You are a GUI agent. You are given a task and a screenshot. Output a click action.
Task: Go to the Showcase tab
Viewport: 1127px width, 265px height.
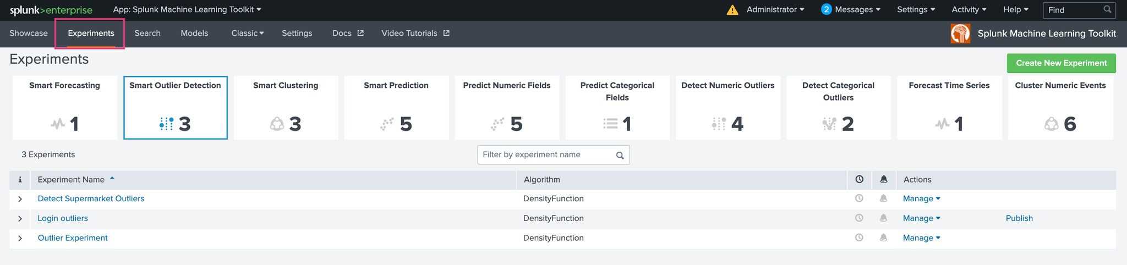click(x=29, y=33)
